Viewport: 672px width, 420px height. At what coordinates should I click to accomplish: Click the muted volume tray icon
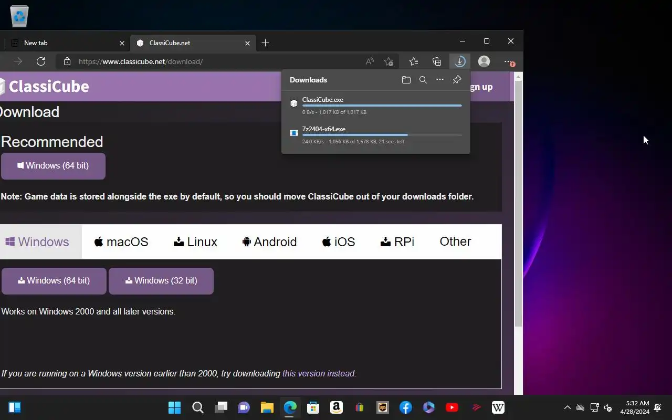point(608,407)
